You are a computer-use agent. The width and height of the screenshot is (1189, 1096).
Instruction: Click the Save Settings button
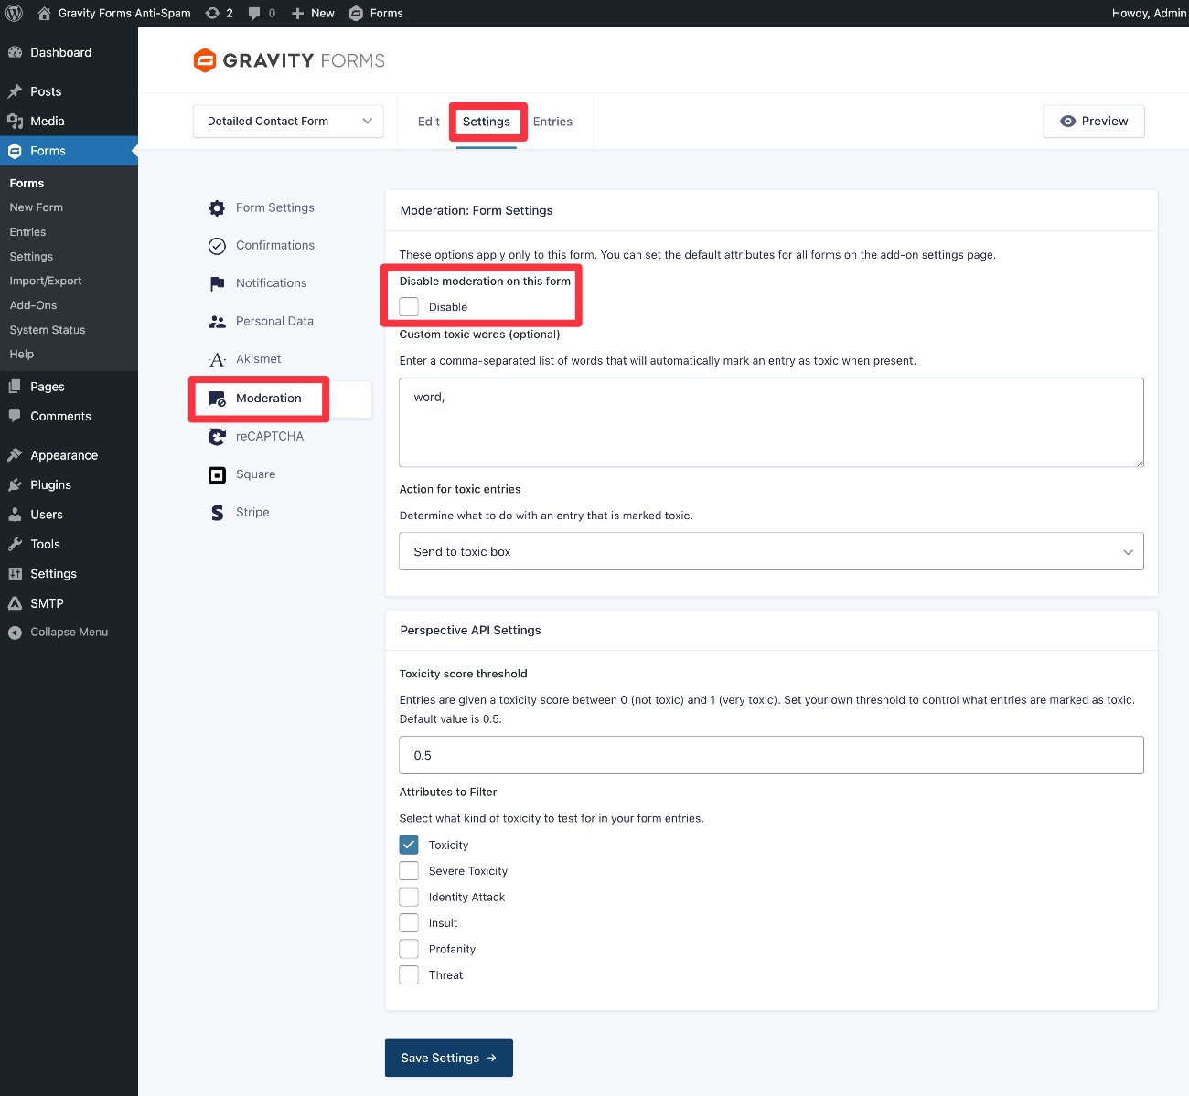tap(448, 1058)
